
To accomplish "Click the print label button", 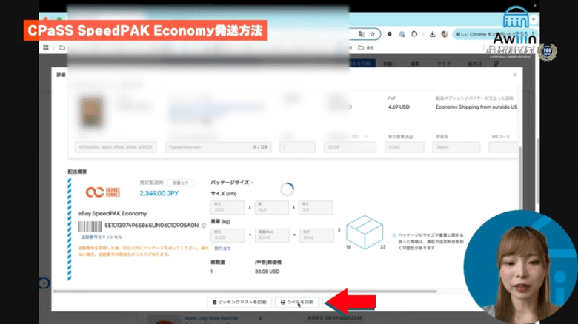I will click(299, 302).
